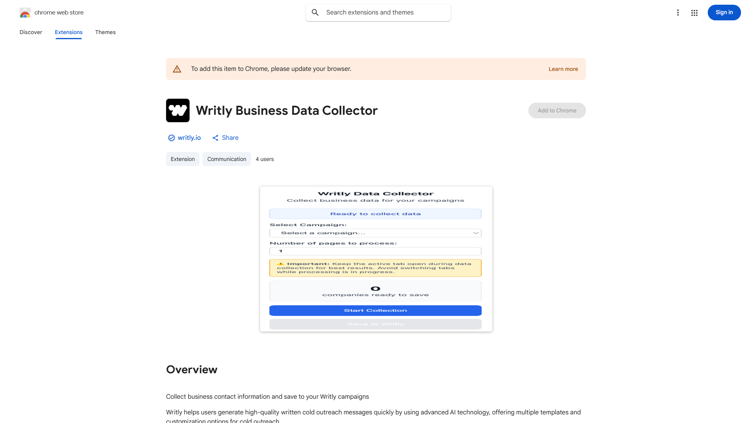The height and width of the screenshot is (423, 752).
Task: Visit the writly.io publisher link
Action: 189,138
